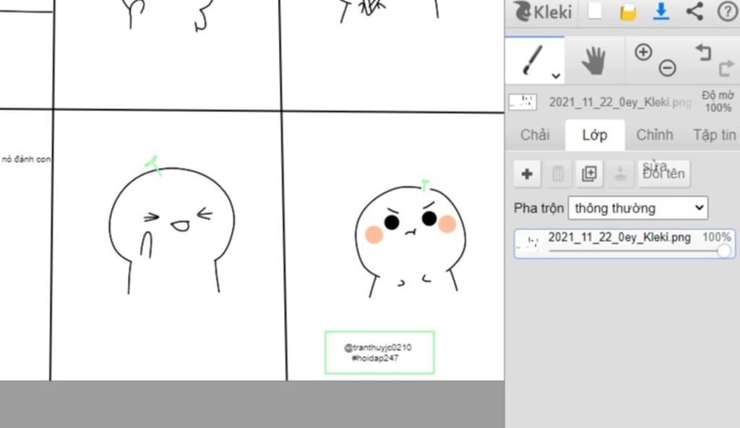Click the share icon
Screen dimensions: 740x428
click(694, 12)
